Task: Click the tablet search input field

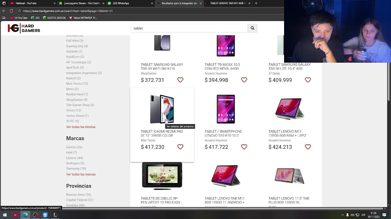Action: tap(189, 28)
